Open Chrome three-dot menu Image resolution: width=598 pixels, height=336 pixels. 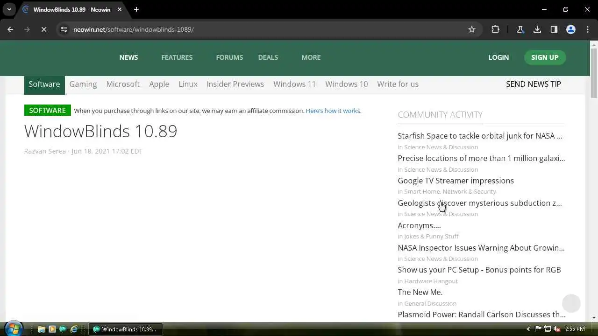(588, 29)
